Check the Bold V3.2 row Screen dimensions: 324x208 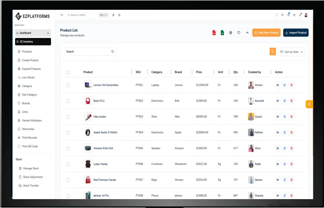[x=68, y=101]
